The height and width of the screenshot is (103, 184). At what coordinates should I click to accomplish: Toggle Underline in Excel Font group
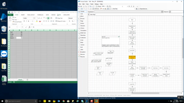click(x=28, y=21)
